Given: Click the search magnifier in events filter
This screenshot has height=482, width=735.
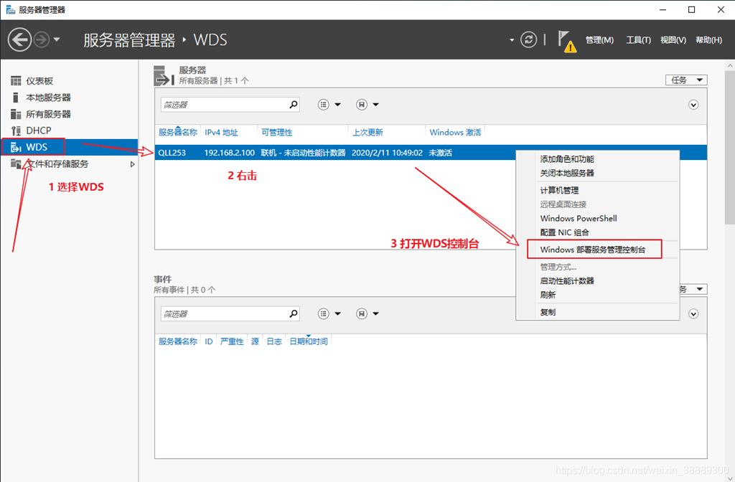Looking at the screenshot, I should point(293,313).
